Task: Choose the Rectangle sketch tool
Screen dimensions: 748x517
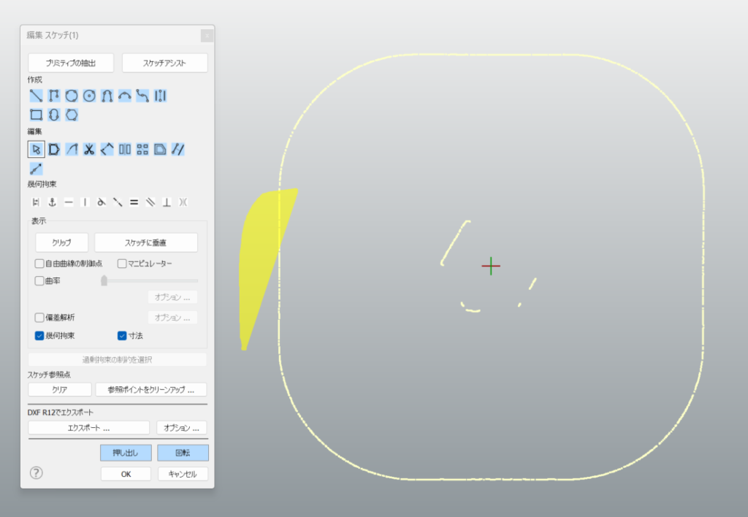Action: (x=36, y=115)
